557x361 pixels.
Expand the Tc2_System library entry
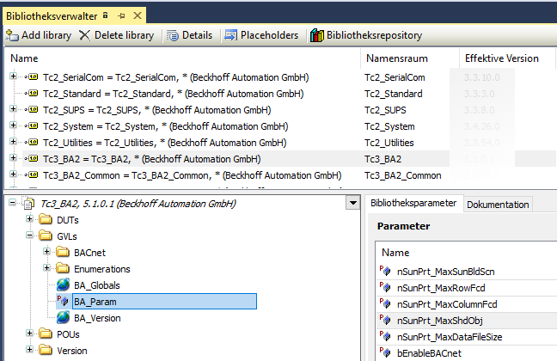[x=13, y=125]
